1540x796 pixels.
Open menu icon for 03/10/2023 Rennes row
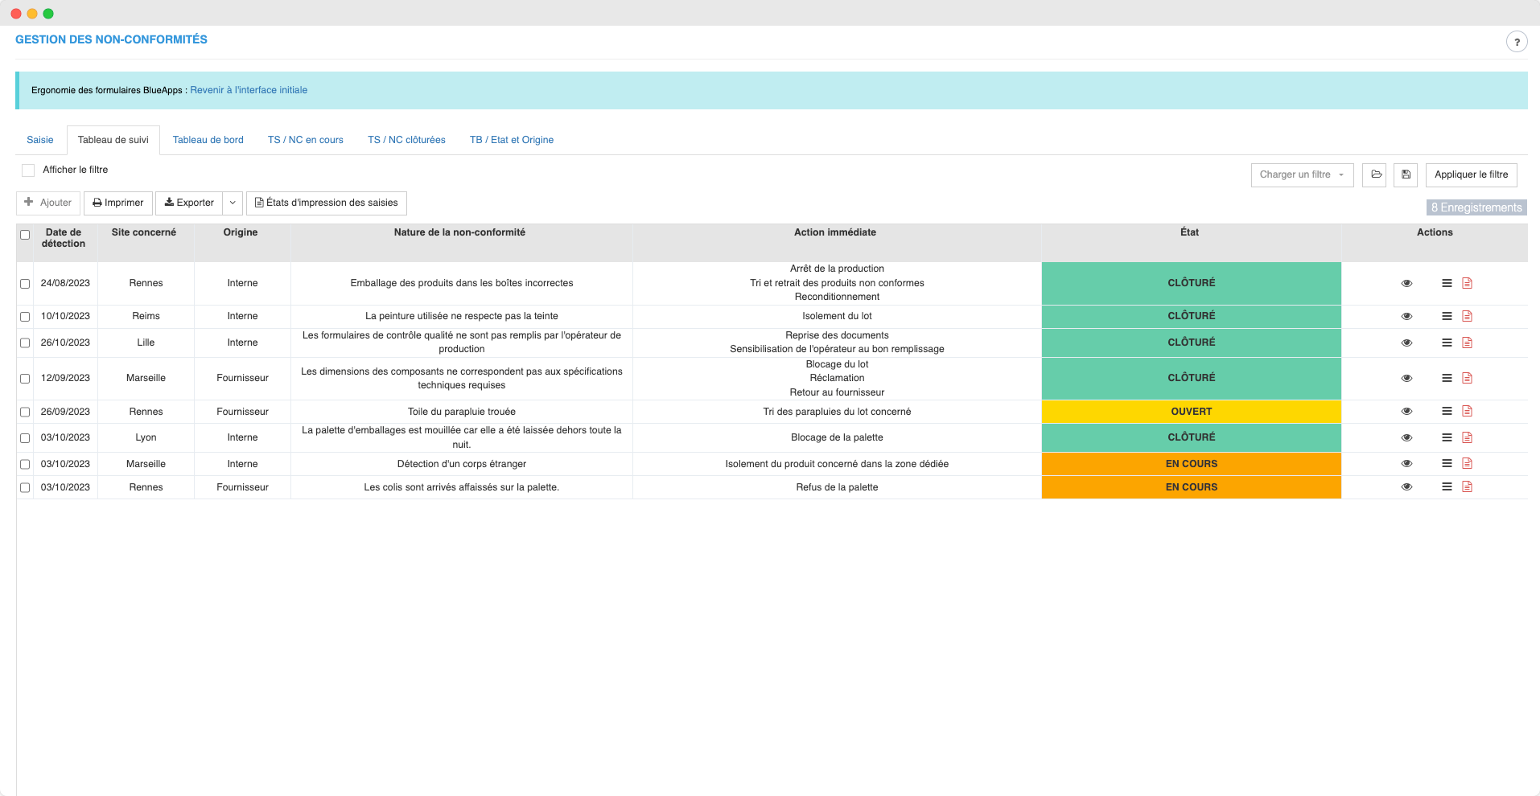pyautogui.click(x=1447, y=486)
